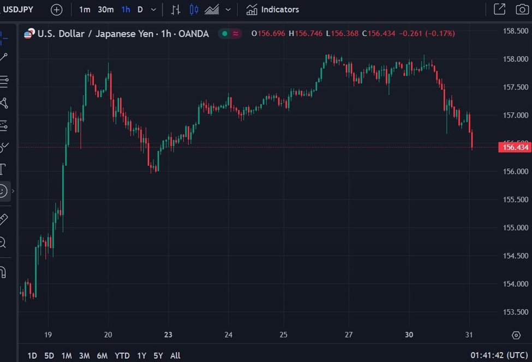Take a chart snapshot with camera icon
This screenshot has height=362, width=532.
click(x=522, y=9)
